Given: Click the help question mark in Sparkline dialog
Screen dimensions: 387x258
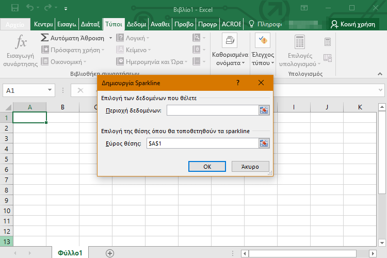Looking at the screenshot, I should pos(238,83).
